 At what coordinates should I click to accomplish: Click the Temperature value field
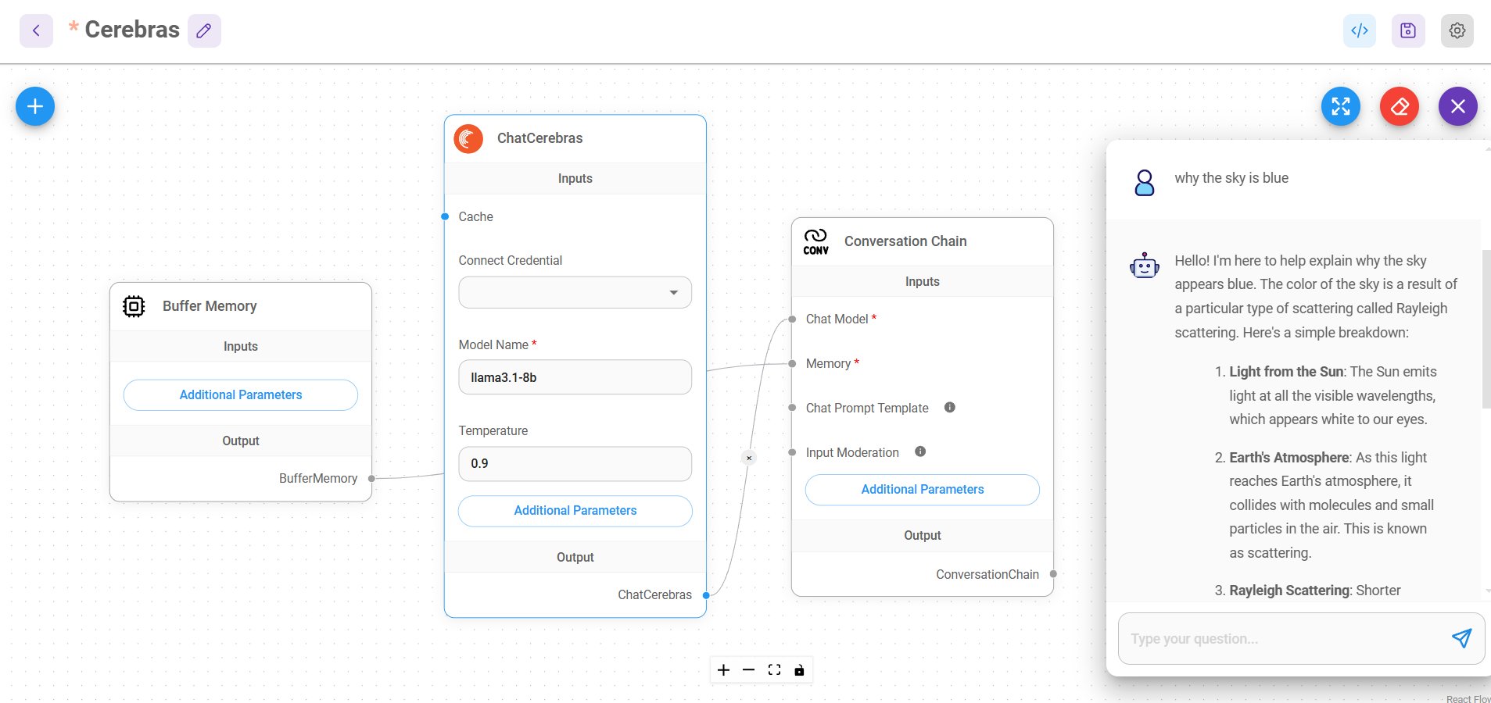575,463
